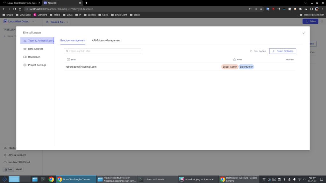326x183 pixels.
Task: Open the Wichtig bookmark folder
Action: 89,15
